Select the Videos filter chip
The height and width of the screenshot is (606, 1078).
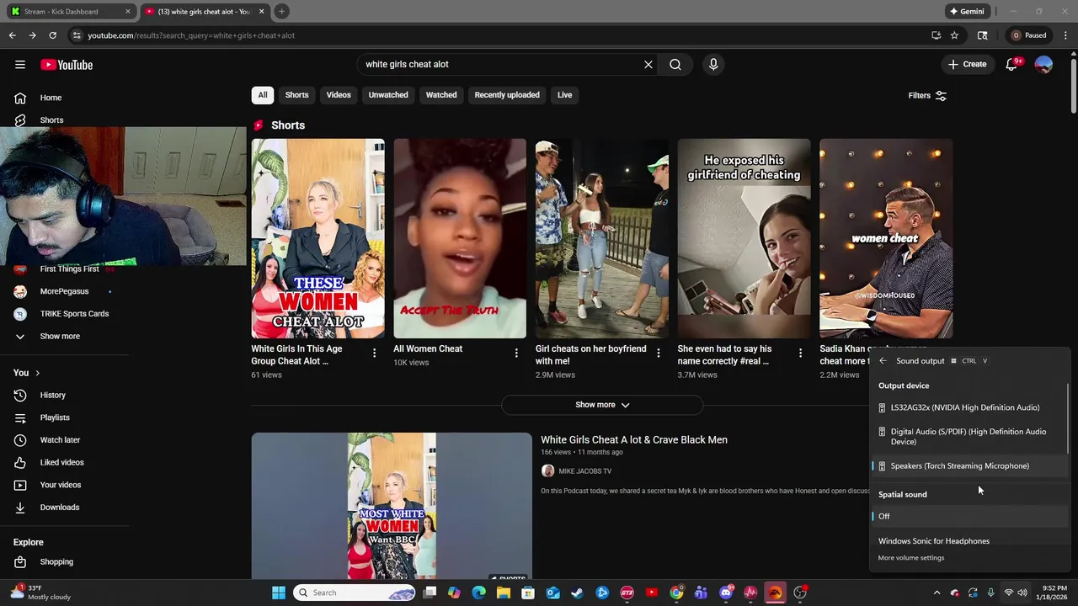click(339, 95)
